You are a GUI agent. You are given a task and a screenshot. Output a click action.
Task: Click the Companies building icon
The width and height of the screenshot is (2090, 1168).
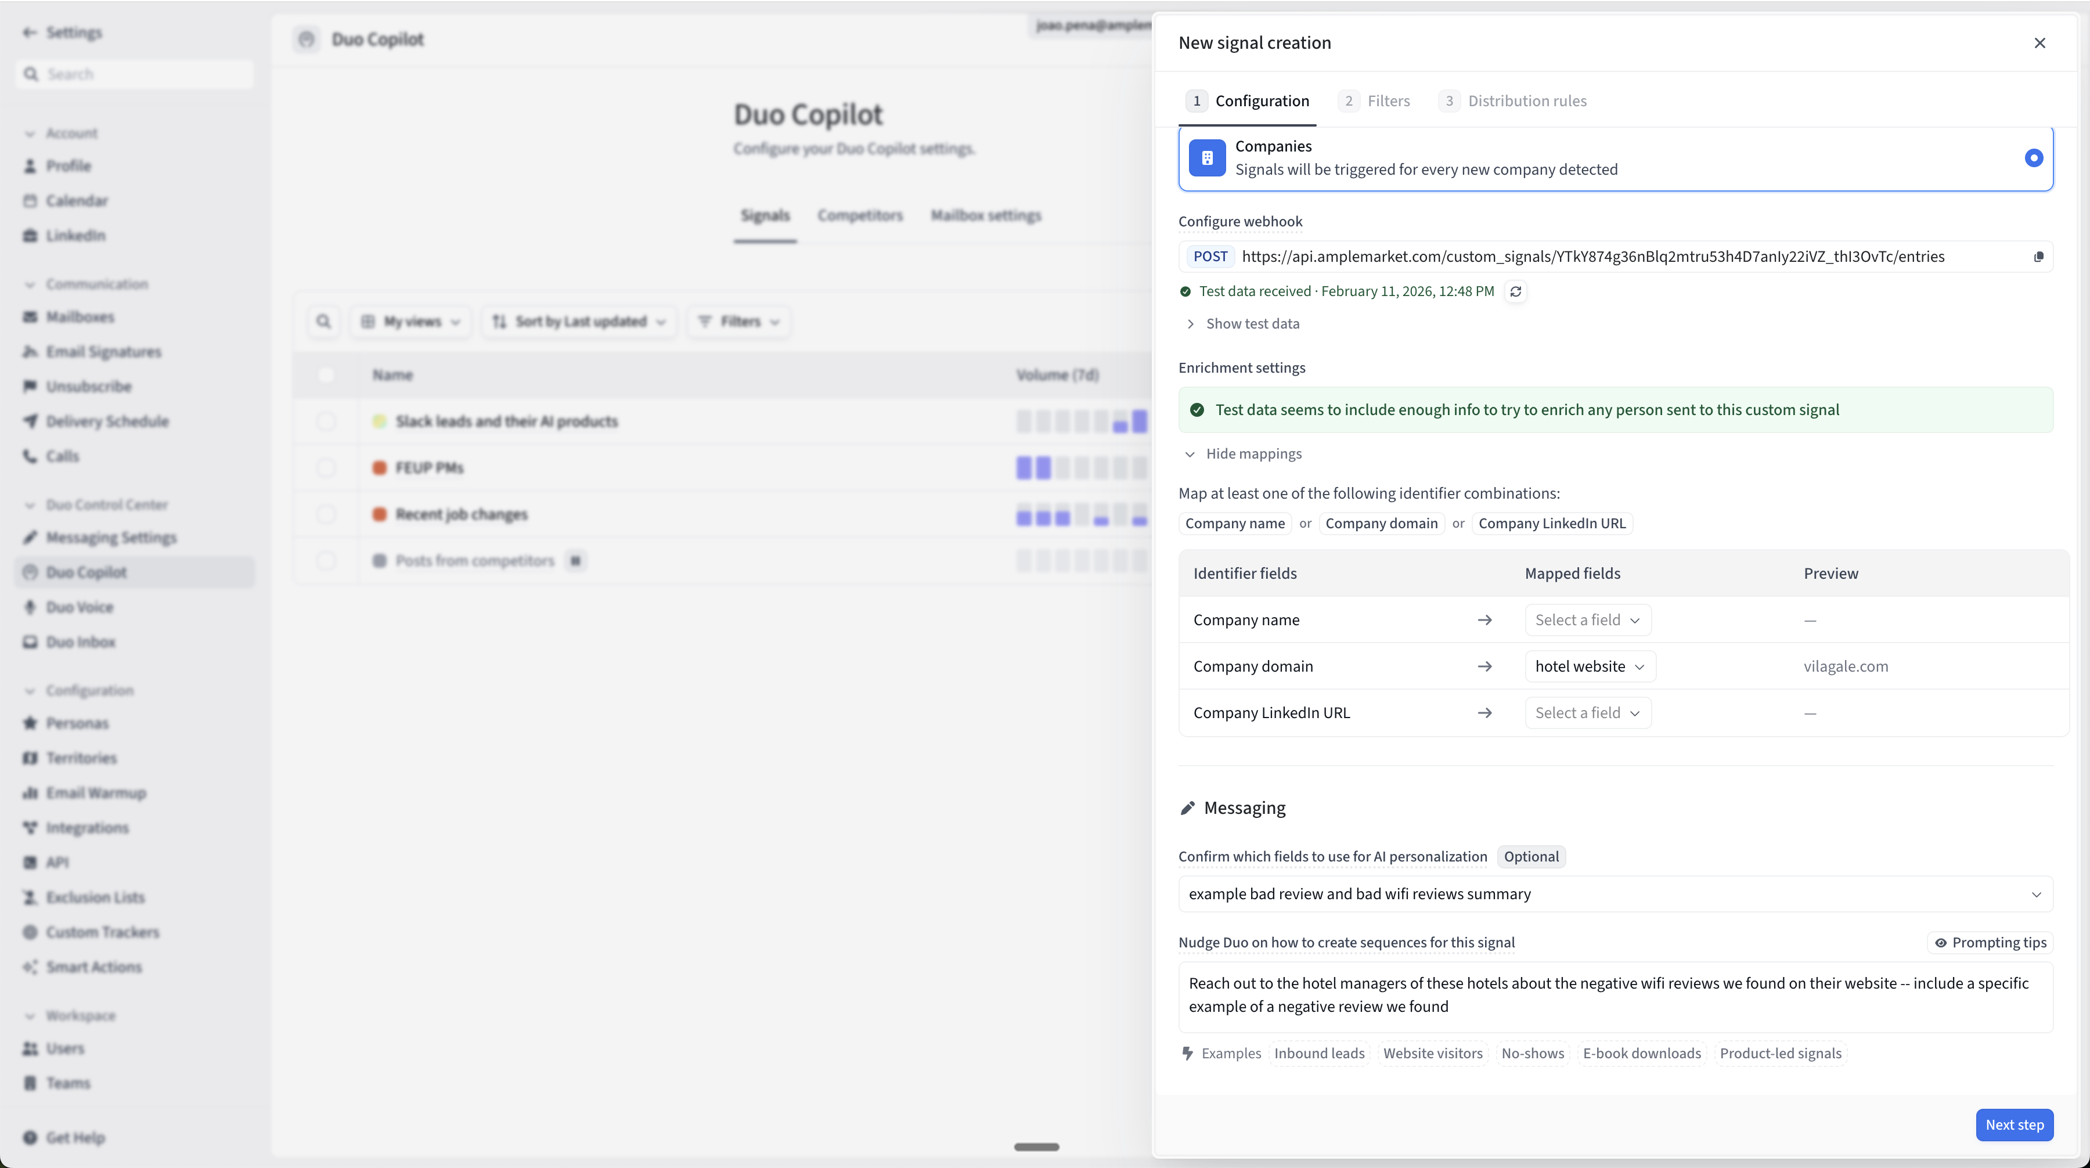pos(1206,158)
